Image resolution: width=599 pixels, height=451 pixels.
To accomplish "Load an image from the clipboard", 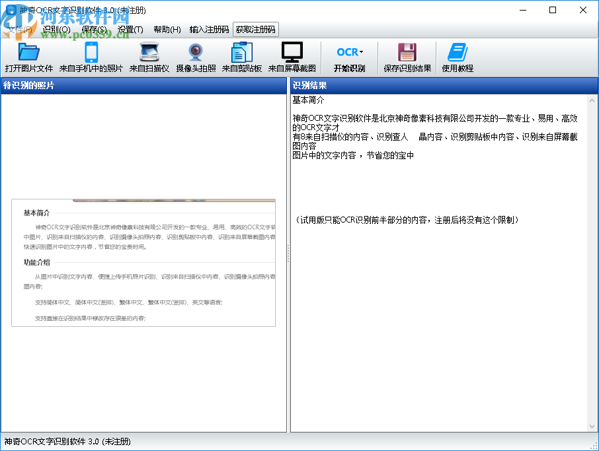I will [x=241, y=52].
